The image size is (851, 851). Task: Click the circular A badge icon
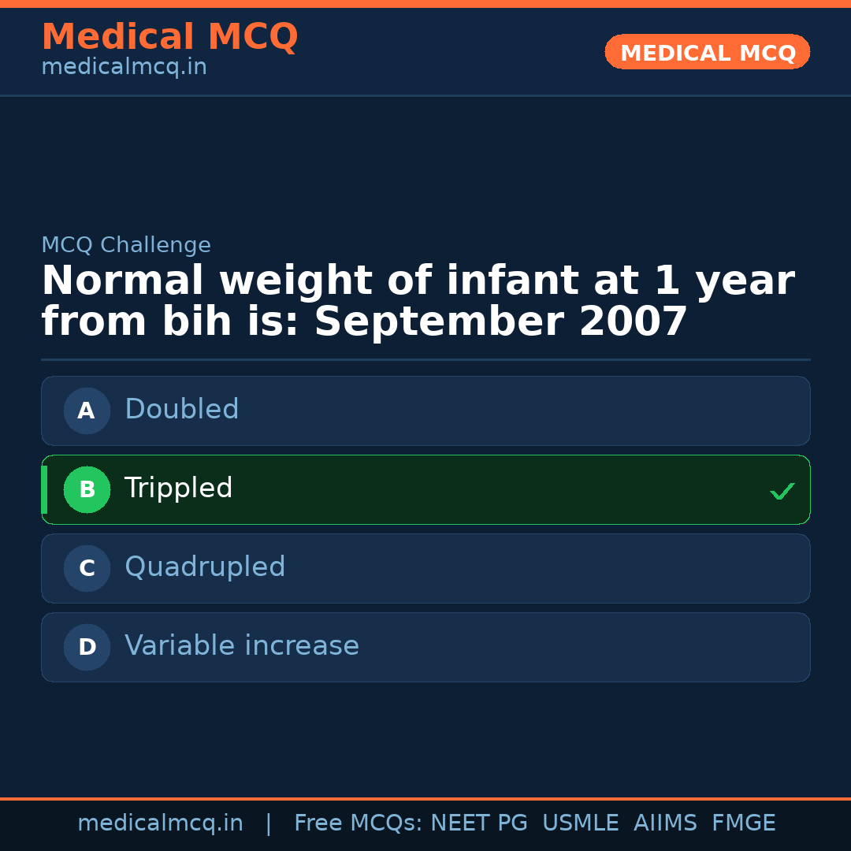point(87,411)
